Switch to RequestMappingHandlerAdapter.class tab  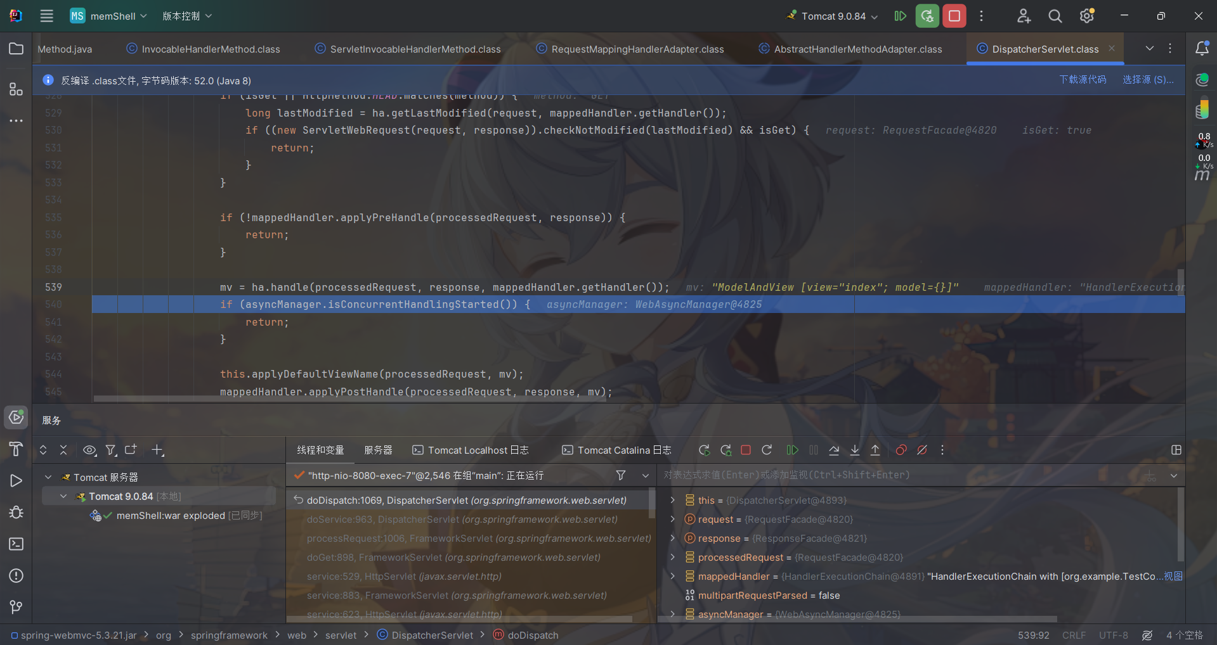point(630,49)
